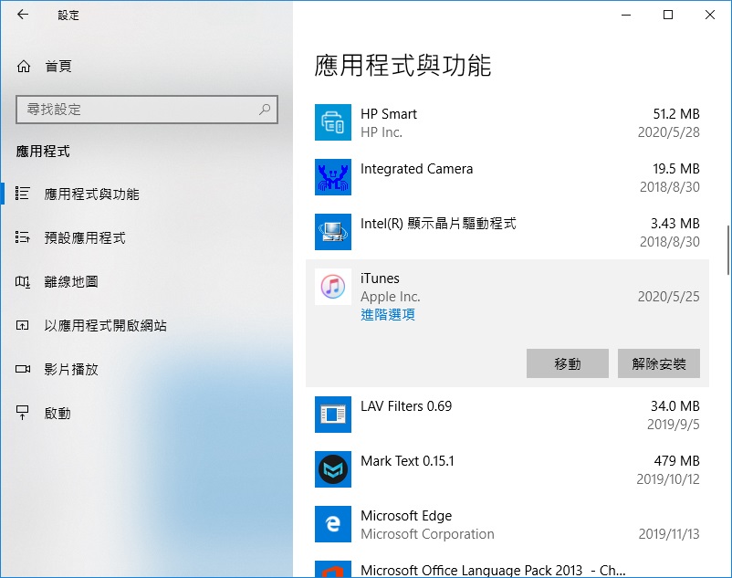
Task: Open 應用程式與功能 in the sidebar
Action: pos(91,194)
